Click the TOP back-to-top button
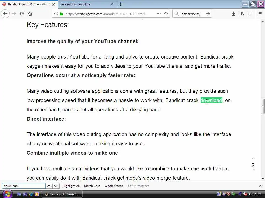Image resolution: width=265 pixels, height=198 pixels. coord(253,163)
